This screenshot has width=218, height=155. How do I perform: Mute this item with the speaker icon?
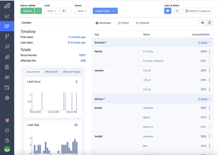(x=64, y=11)
